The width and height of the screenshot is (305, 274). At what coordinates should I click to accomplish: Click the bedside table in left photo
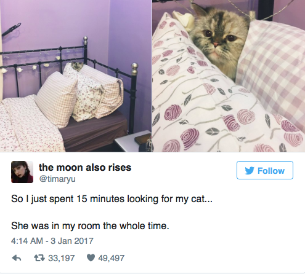click(134, 141)
